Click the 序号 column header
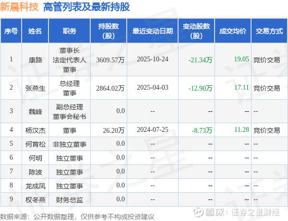Screen dimensions: 288x221 click(11, 31)
